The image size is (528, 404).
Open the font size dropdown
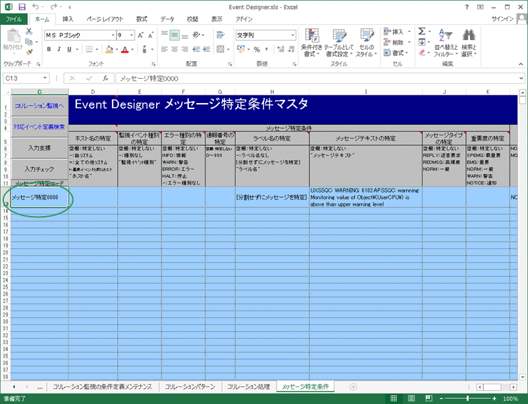pyautogui.click(x=131, y=35)
